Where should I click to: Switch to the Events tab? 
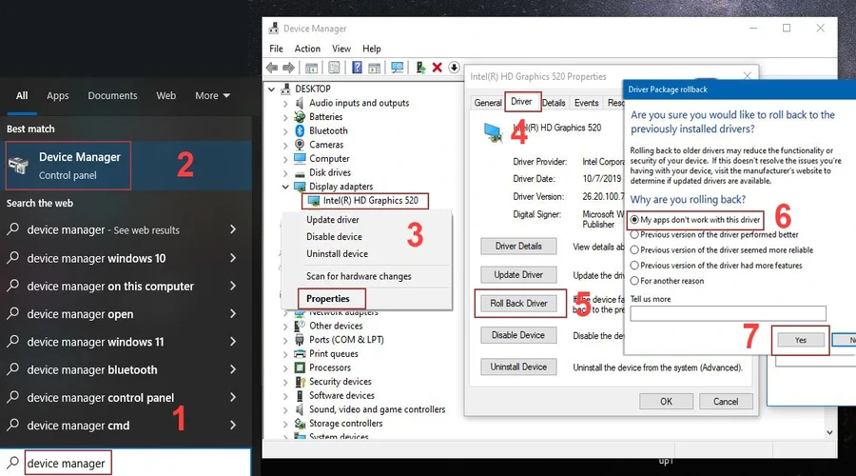(586, 103)
